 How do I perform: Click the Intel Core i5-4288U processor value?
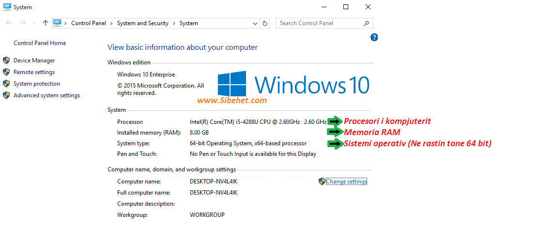(x=258, y=122)
